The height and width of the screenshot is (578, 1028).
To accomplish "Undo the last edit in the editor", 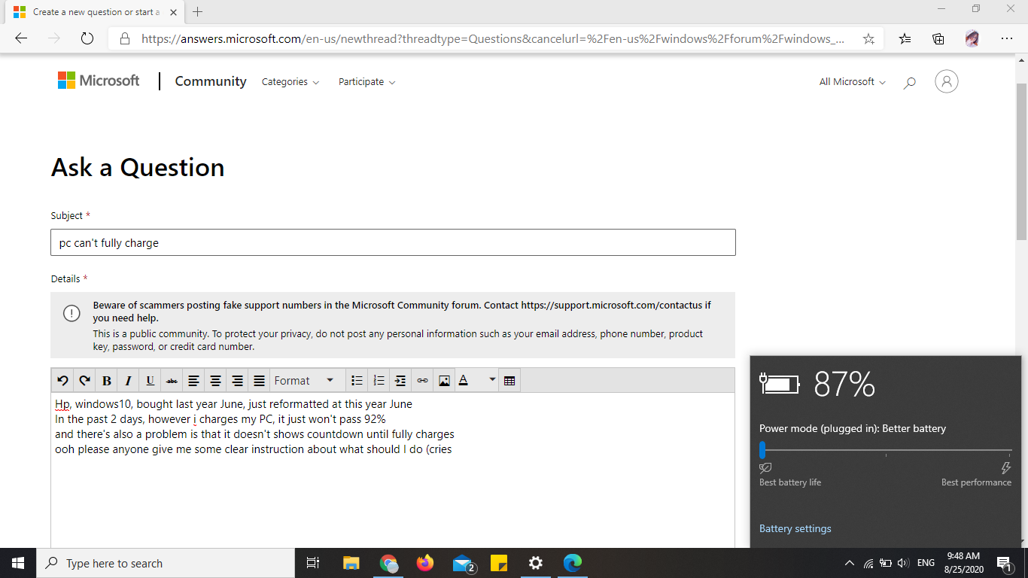I will (x=62, y=381).
